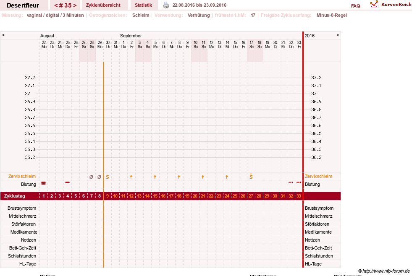Viewport: 412px width, 276px height.
Task: Click cycle day 33 in Zyklustag row
Action: (299, 196)
